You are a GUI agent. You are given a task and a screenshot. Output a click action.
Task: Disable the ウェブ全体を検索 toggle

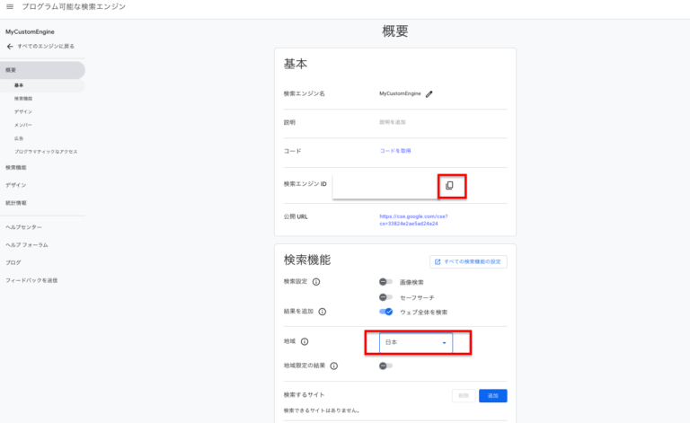(386, 312)
